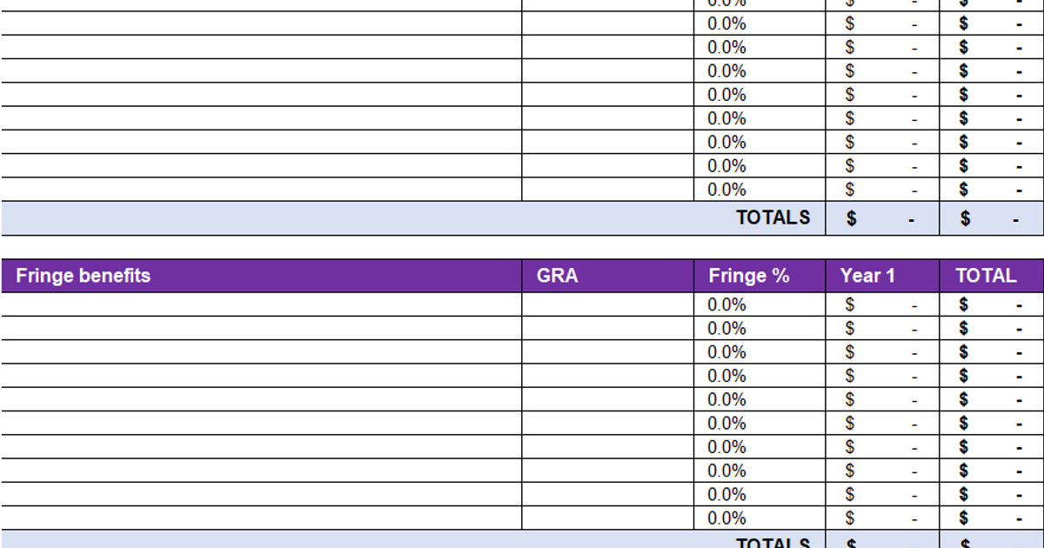Click first empty cell under Fringe benefits header
This screenshot has width=1044, height=548.
(261, 304)
